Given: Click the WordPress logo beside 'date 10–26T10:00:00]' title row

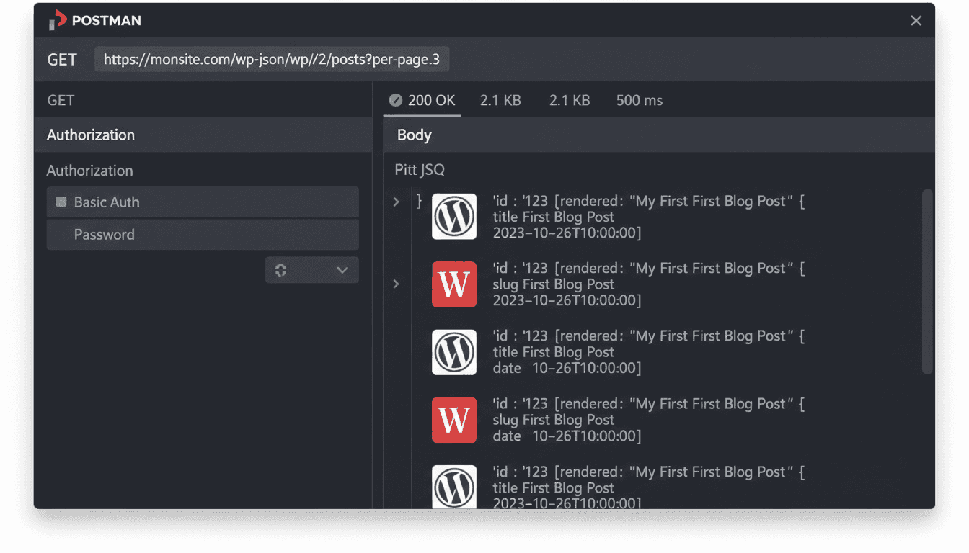Looking at the screenshot, I should [454, 352].
